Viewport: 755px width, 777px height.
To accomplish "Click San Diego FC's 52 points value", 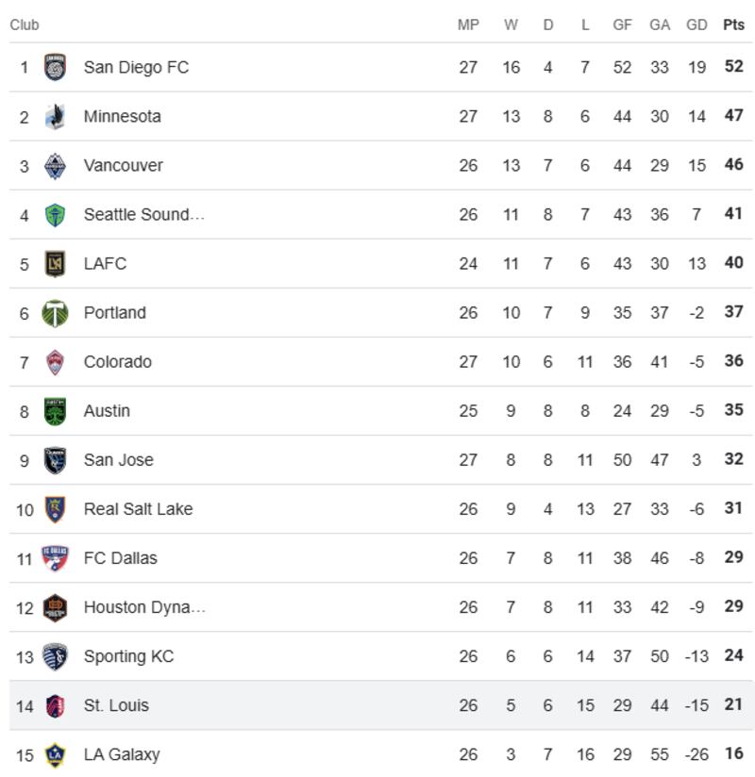I will tap(733, 67).
